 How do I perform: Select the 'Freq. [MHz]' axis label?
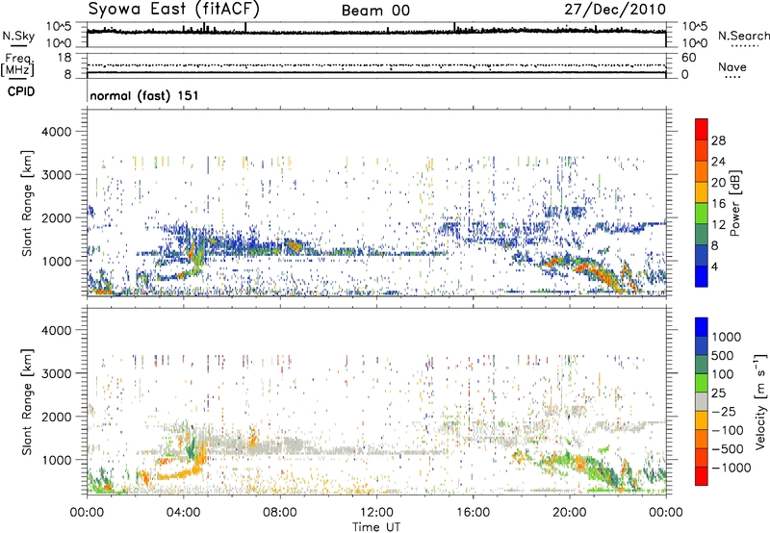coord(18,64)
